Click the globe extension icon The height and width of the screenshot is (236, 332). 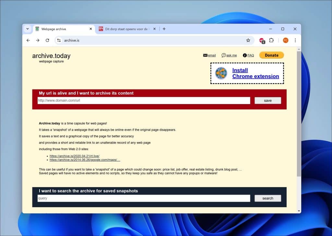click(221, 73)
